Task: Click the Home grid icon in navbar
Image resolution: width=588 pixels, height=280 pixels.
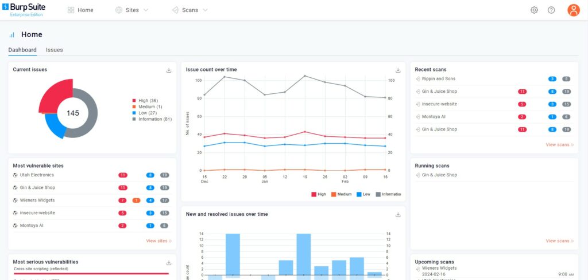Action: [71, 10]
